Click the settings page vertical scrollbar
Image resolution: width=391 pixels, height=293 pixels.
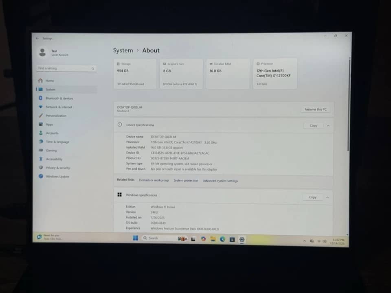pyautogui.click(x=348, y=105)
